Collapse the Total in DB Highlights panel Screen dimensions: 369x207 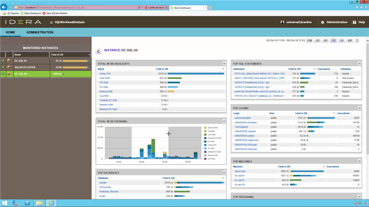click(x=224, y=63)
